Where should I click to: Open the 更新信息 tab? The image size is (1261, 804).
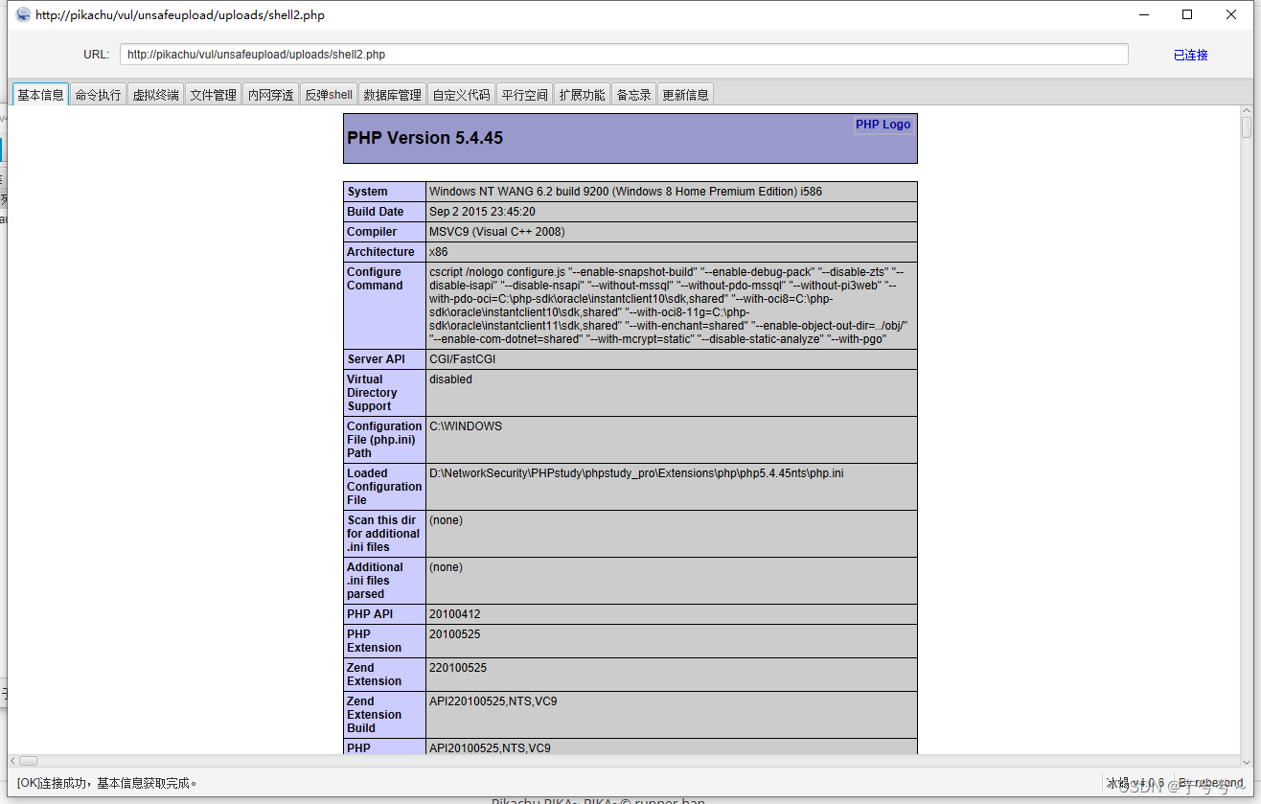[x=686, y=95]
